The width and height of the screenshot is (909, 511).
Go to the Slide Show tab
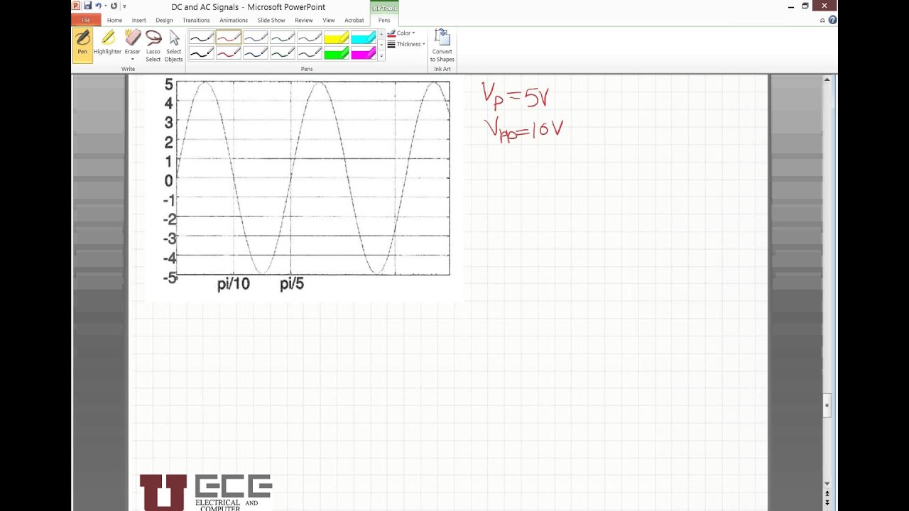[271, 20]
